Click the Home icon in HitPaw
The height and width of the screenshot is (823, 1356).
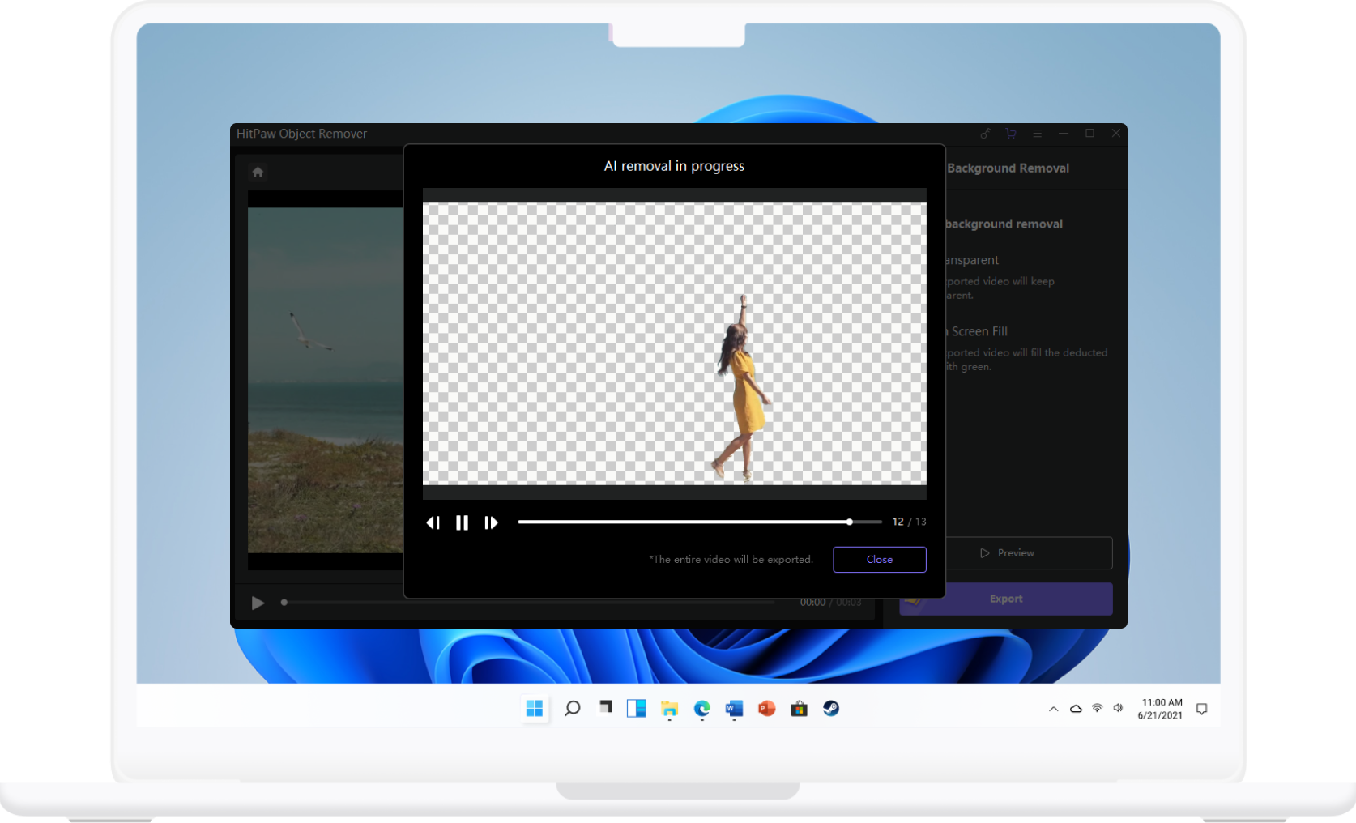click(x=258, y=172)
